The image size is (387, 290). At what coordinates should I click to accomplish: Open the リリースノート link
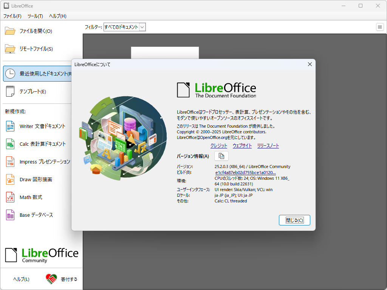click(268, 145)
